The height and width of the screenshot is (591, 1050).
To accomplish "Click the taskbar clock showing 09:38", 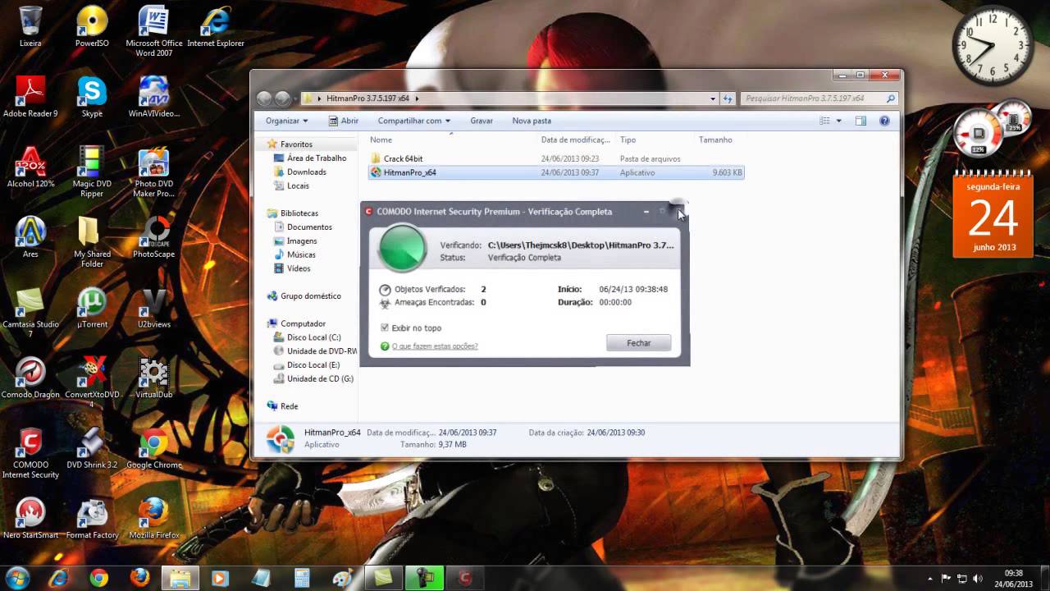I will pyautogui.click(x=1013, y=579).
